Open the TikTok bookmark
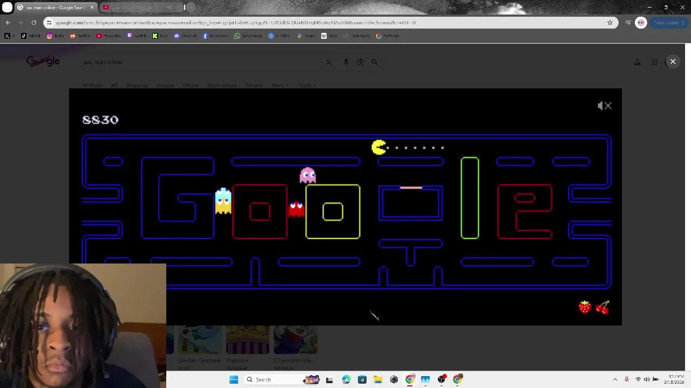The height and width of the screenshot is (388, 691). tap(31, 36)
